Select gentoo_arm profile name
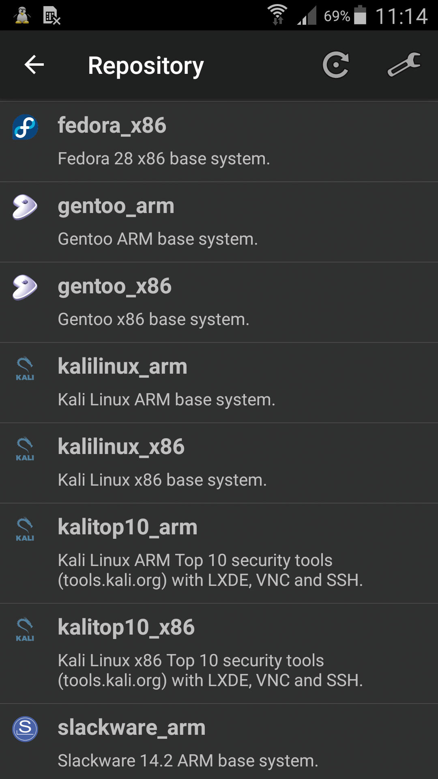 tap(116, 206)
